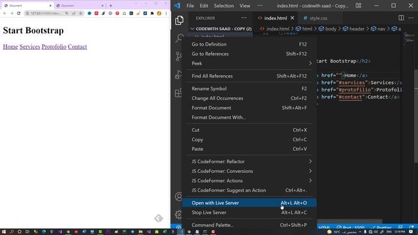The width and height of the screenshot is (418, 235).
Task: Expand the Peek submenu
Action: (x=249, y=63)
